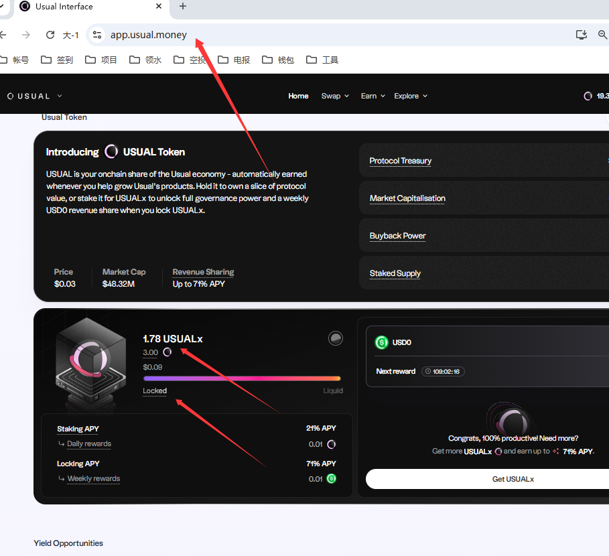Click the green USD0 icon in Weekly rewards row
Image resolution: width=609 pixels, height=556 pixels.
tap(331, 478)
